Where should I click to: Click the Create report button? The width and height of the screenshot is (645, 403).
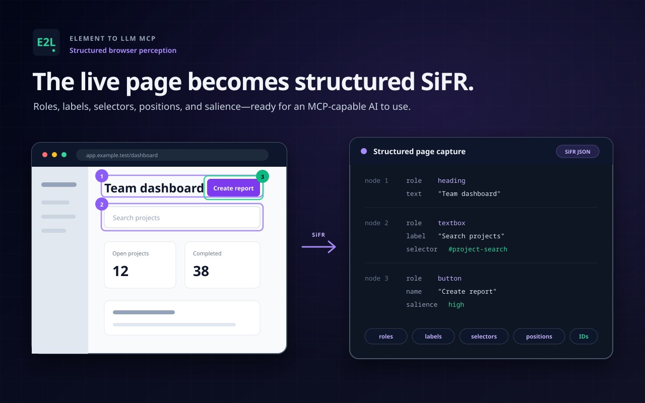click(233, 188)
